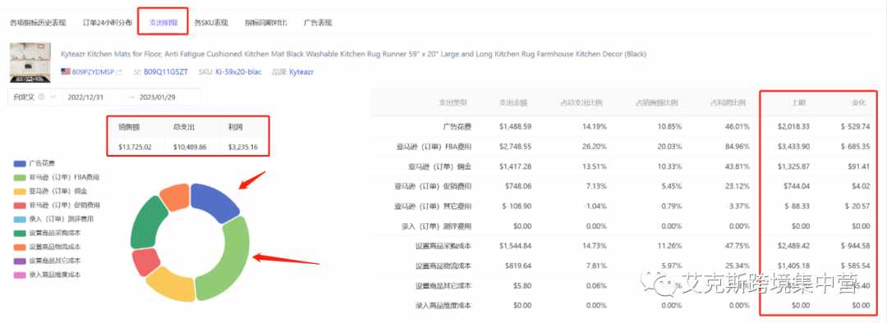Open the 各SKU表现 tab

(x=211, y=23)
